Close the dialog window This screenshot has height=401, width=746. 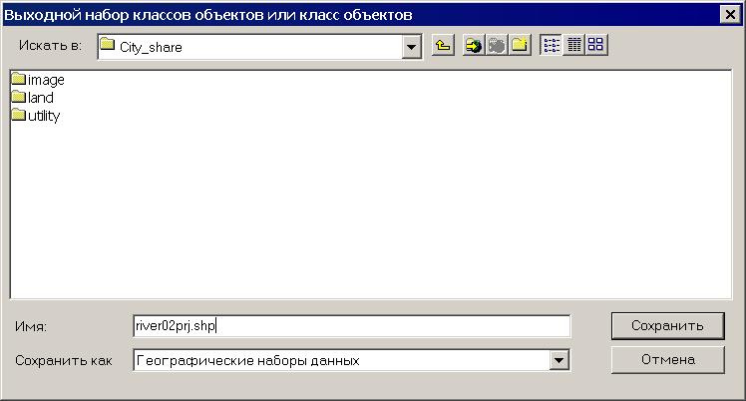click(x=730, y=15)
